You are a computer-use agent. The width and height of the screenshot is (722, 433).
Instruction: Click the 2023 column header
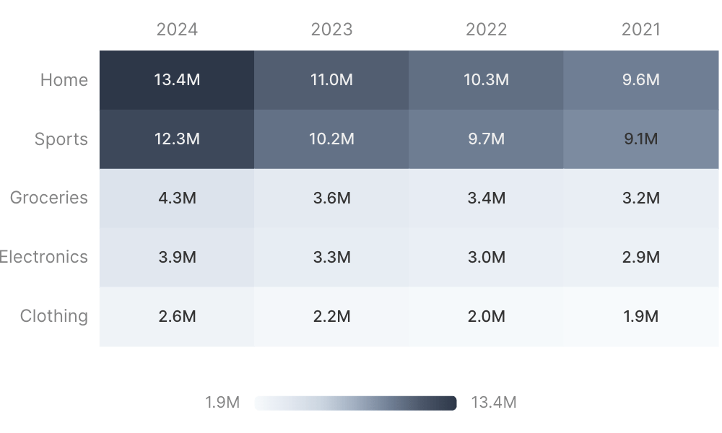click(331, 30)
